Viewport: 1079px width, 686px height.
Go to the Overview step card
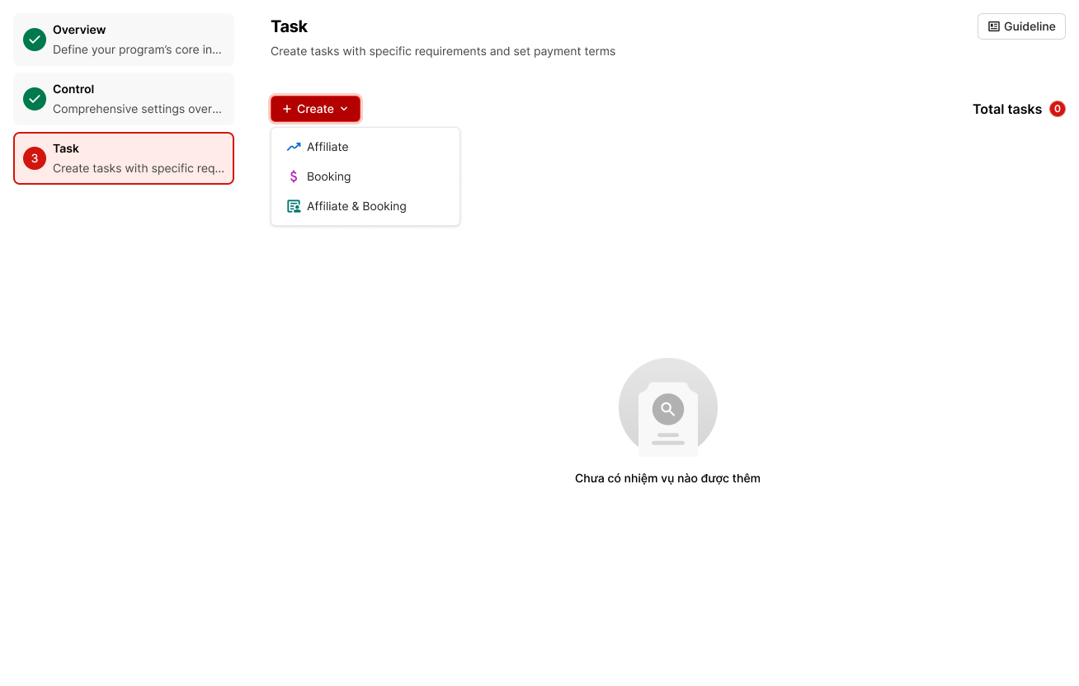click(x=124, y=40)
